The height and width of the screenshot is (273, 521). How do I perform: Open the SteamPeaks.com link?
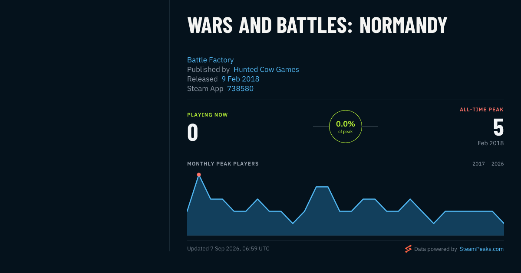[x=481, y=249]
